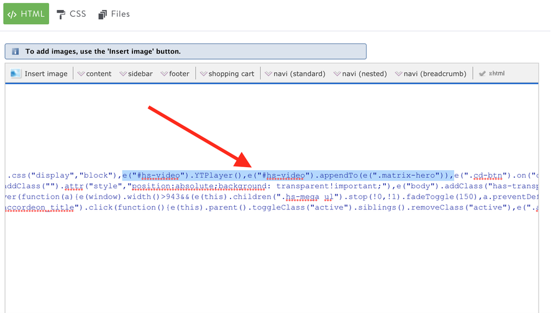
Task: Click the 'appendTo' code text
Action: coord(339,176)
